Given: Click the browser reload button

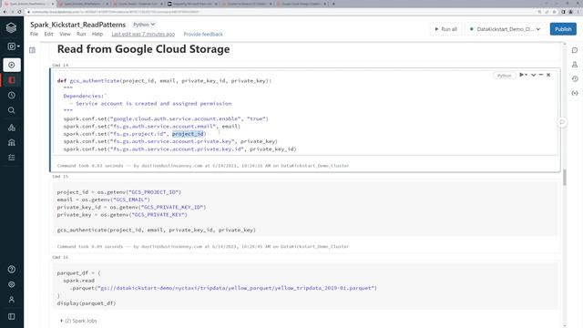Looking at the screenshot, I should (20, 12).
